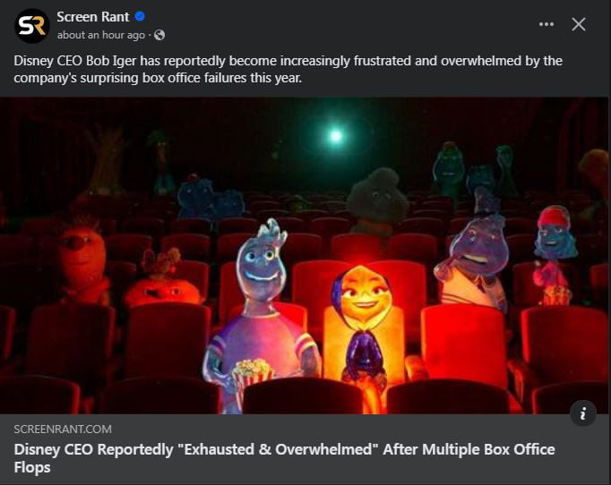Click the water character wearing a red cap
This screenshot has width=611, height=485.
click(554, 255)
